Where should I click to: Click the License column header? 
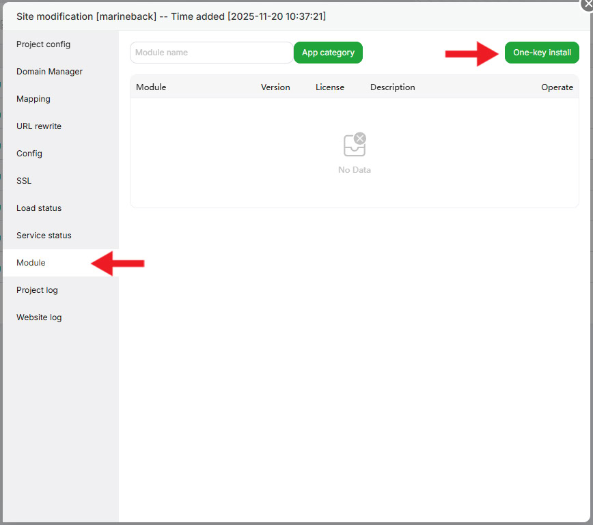point(330,87)
